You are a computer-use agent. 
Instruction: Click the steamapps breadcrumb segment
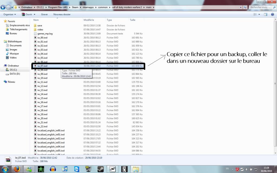88,7
